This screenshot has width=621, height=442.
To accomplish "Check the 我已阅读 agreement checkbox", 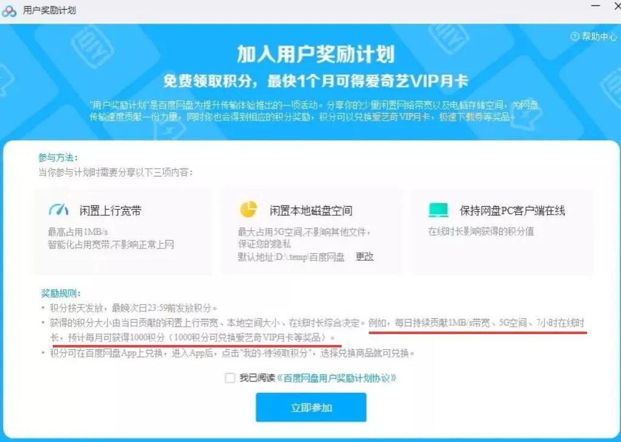I will 230,378.
